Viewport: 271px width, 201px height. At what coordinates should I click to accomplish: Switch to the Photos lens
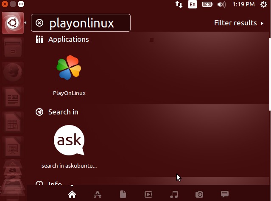tap(199, 195)
